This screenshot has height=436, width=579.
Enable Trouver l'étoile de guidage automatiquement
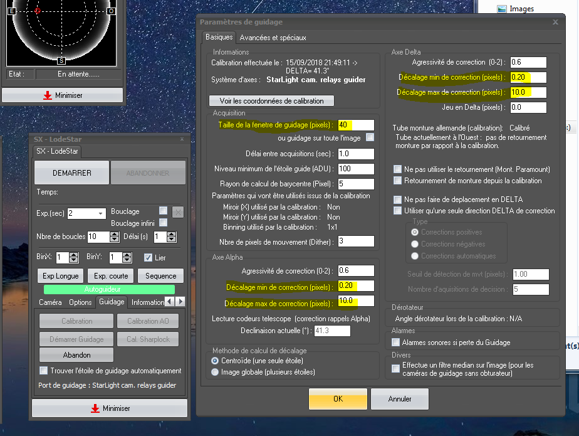[44, 370]
